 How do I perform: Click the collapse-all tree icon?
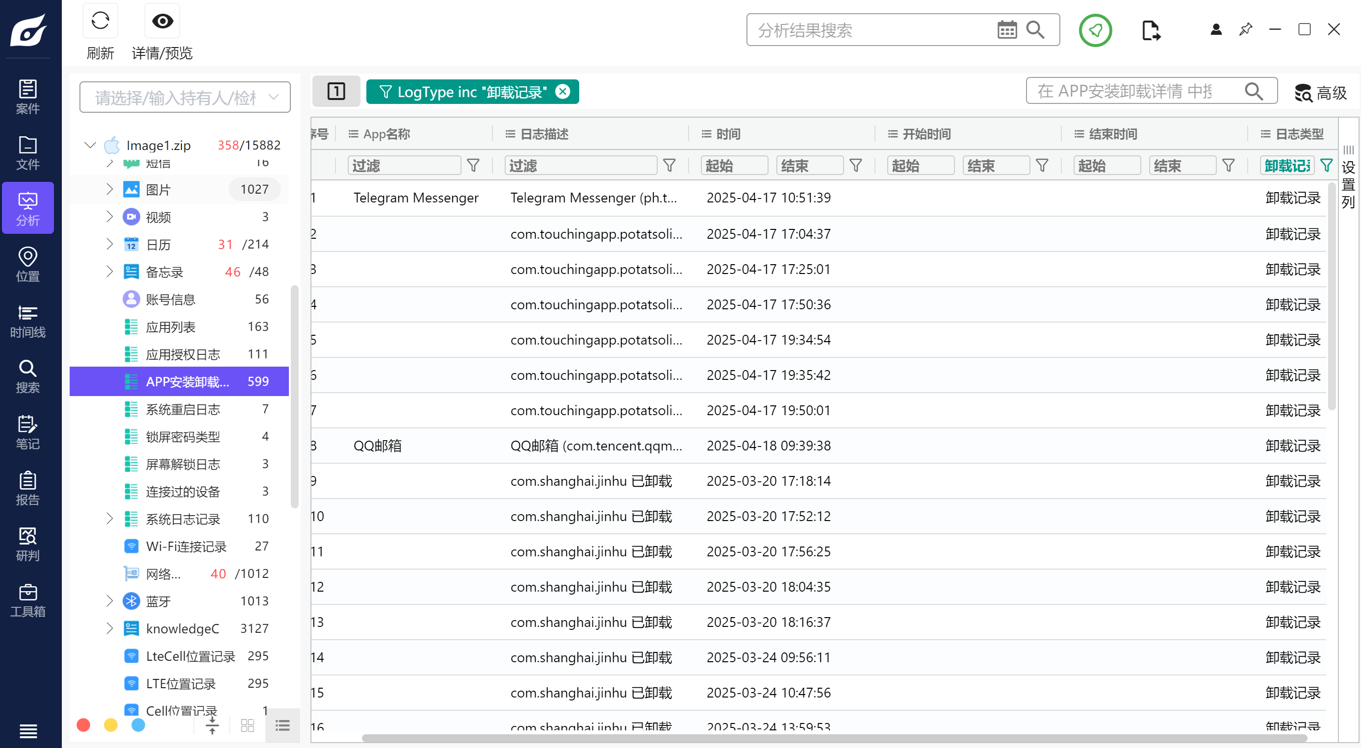tap(212, 726)
